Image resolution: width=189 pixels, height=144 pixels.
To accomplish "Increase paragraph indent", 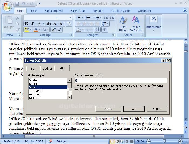I will click(112, 18).
